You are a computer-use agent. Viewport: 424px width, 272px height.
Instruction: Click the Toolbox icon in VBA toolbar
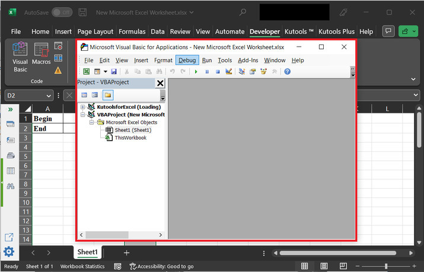point(275,72)
